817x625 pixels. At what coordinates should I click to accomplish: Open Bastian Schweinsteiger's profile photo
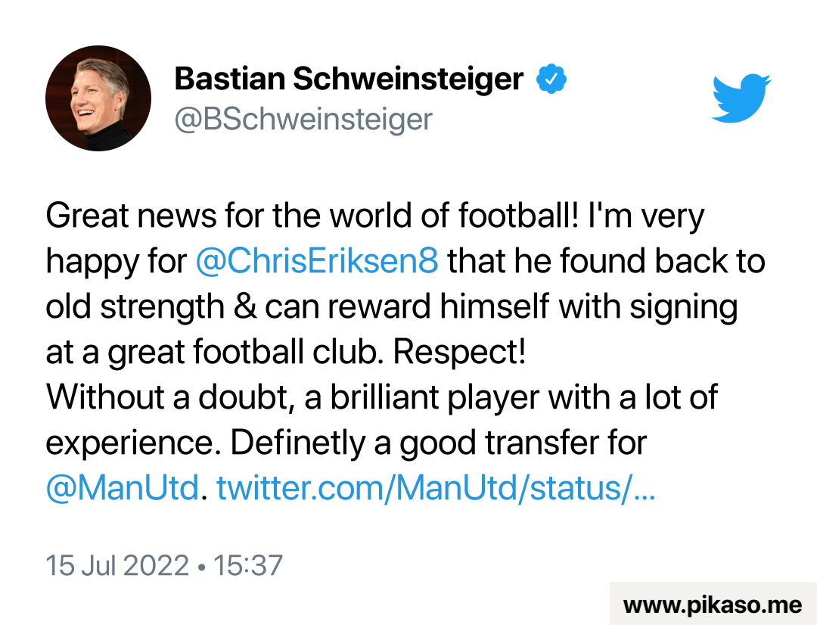coord(98,98)
